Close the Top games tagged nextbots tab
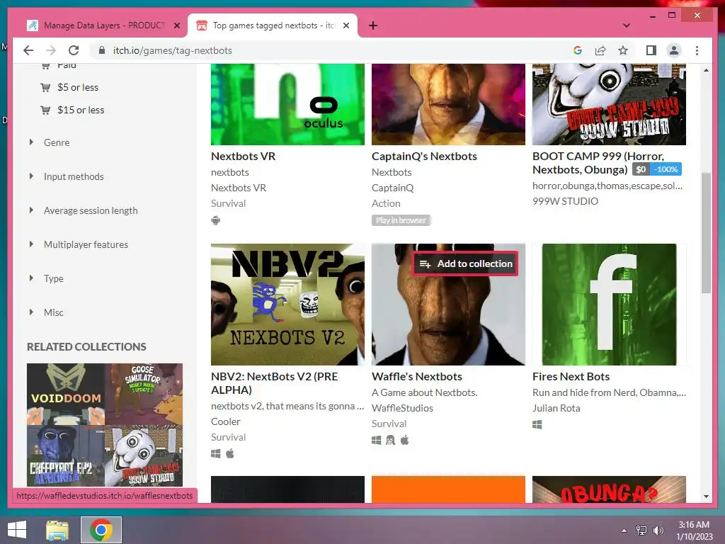 pos(346,25)
